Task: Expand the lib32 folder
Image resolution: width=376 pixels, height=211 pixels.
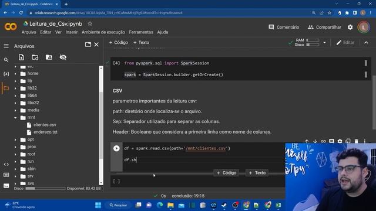Action: pyautogui.click(x=16, y=89)
